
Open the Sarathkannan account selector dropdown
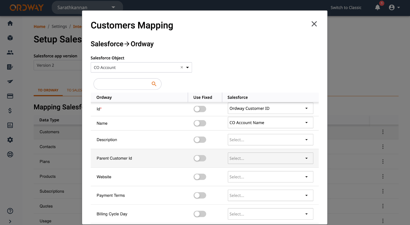click(x=87, y=7)
